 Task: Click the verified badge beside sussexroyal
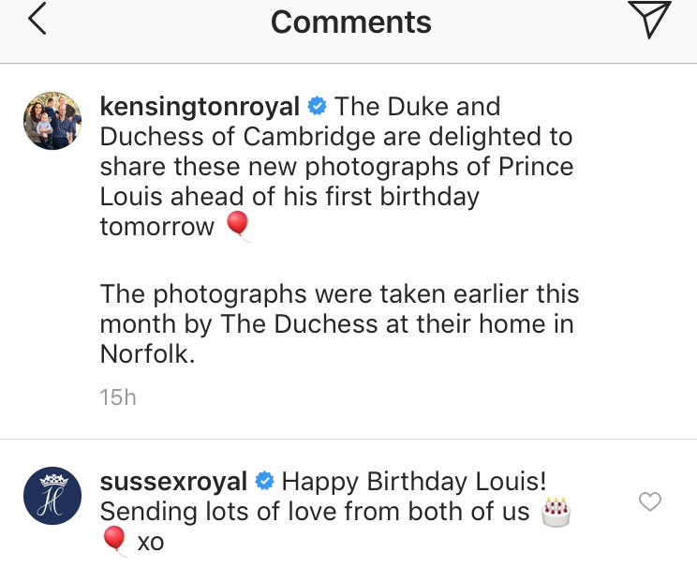(x=264, y=482)
